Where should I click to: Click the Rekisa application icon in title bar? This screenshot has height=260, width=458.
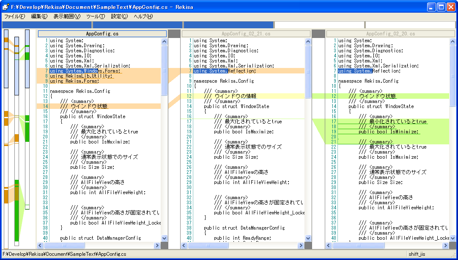point(5,7)
